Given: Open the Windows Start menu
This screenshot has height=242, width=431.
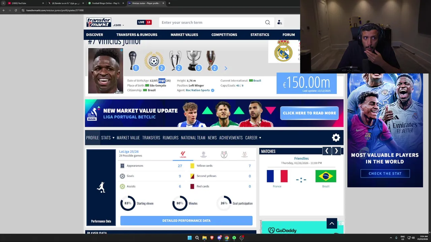Looking at the screenshot, I should click(190, 238).
